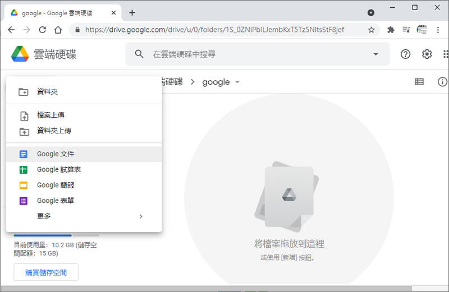Click the browser back arrow
The width and height of the screenshot is (449, 292).
point(11,30)
